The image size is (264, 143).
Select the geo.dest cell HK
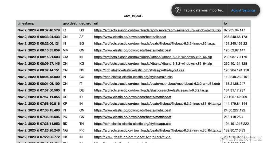70,137
